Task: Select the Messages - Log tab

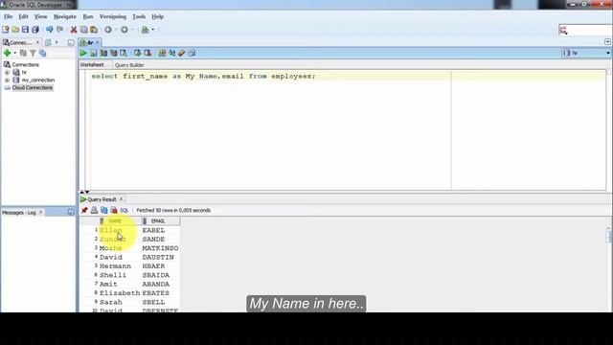Action: click(19, 213)
